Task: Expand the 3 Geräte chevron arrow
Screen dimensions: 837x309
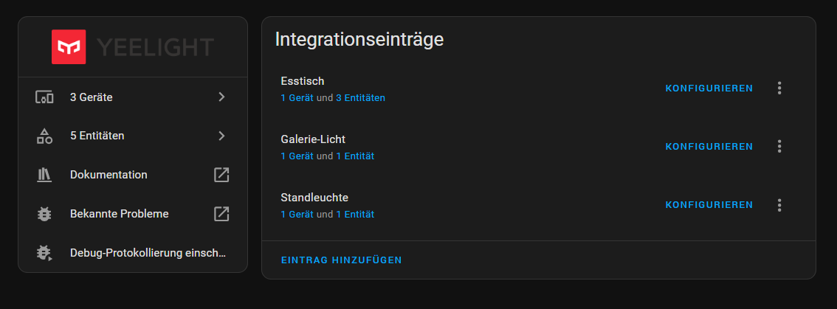Action: [221, 97]
